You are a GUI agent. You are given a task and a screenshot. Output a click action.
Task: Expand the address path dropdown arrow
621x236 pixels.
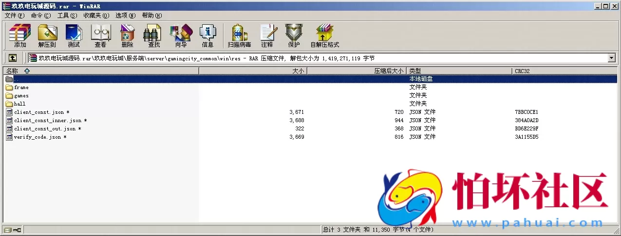pyautogui.click(x=612, y=58)
